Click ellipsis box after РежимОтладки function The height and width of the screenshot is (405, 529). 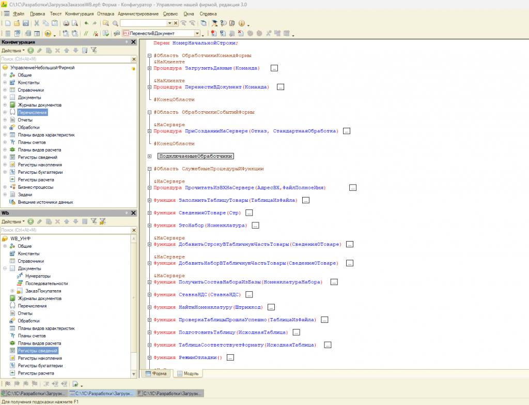click(230, 357)
